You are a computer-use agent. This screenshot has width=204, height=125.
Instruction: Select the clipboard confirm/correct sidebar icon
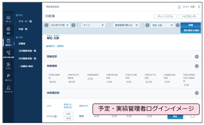click(8, 42)
